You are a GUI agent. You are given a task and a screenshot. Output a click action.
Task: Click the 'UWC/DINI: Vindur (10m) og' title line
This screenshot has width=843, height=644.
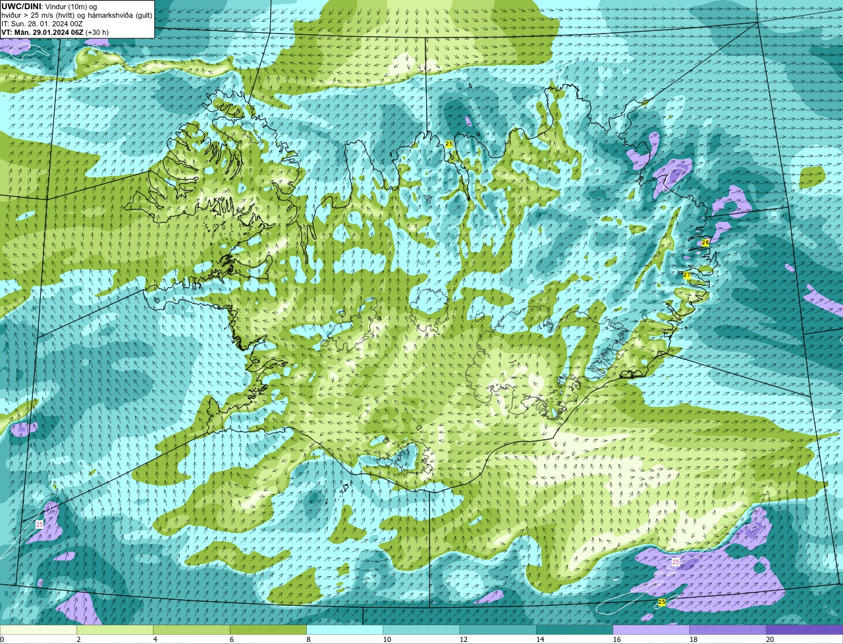[x=49, y=6]
